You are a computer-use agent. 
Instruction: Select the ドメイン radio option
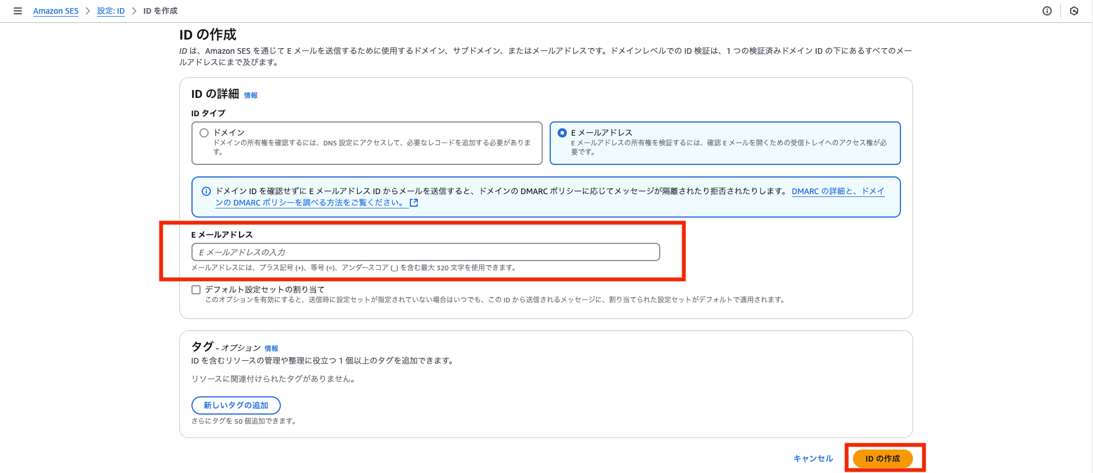[x=204, y=133]
